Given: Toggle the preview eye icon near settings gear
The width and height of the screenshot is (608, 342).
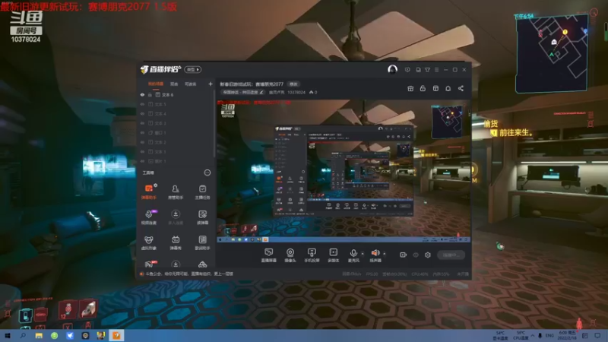Looking at the screenshot, I should click(415, 255).
